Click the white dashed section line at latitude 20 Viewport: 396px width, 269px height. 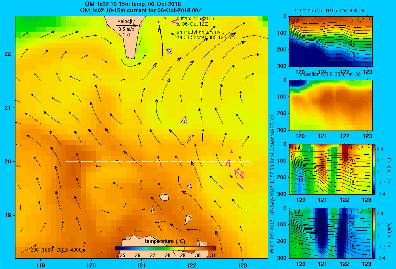pyautogui.click(x=159, y=161)
